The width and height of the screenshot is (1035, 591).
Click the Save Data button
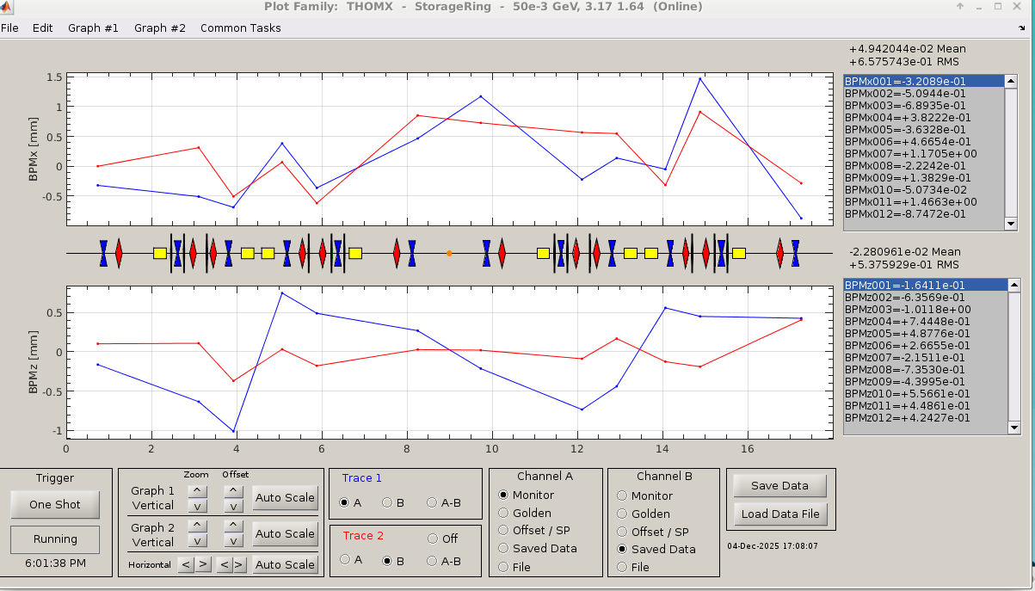tap(779, 485)
